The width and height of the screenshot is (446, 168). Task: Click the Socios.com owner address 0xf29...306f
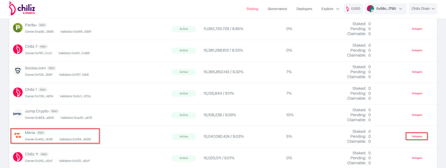(x=39, y=75)
